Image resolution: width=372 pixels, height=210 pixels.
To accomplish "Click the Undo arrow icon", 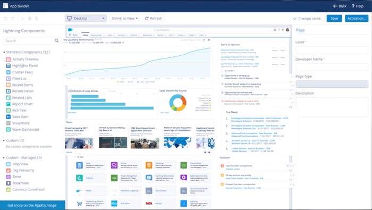I will [x=6, y=18].
